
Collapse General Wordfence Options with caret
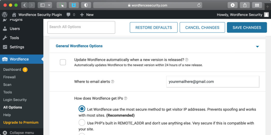point(257,46)
